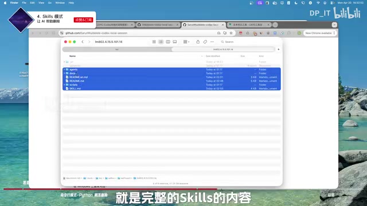This screenshot has height=206, width=367.
Task: Sort files by Name column
Action: pyautogui.click(x=72, y=56)
